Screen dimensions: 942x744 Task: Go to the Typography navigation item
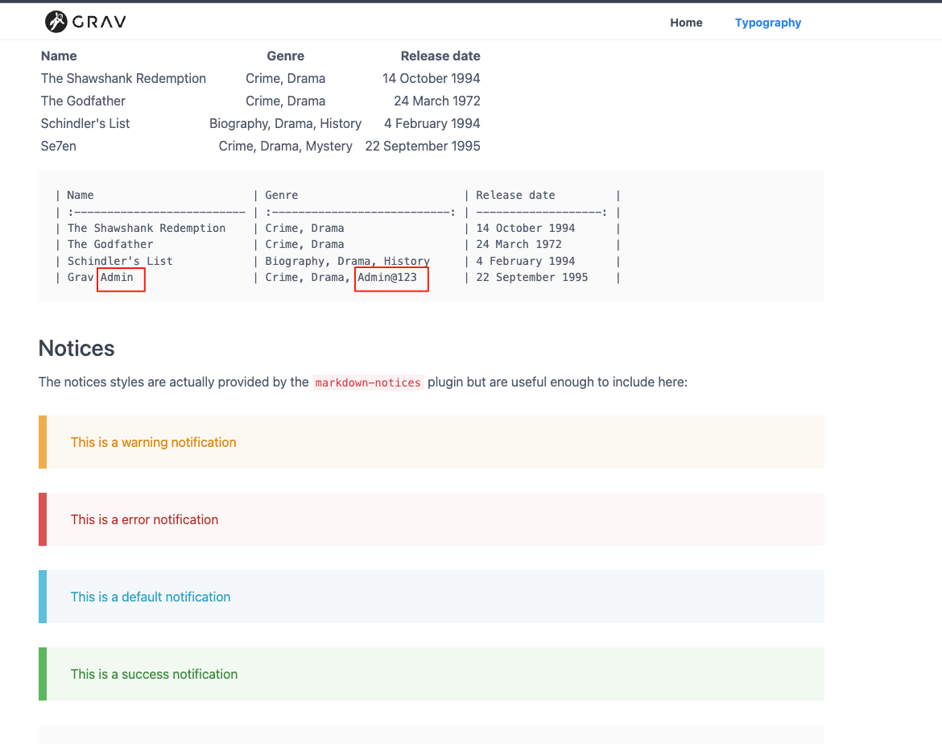(767, 23)
